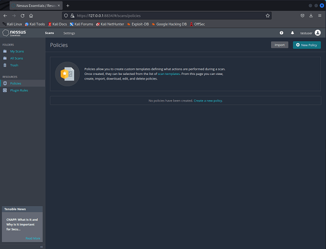Screen dimensions: 326x249
Task: Click the Import button
Action: point(279,45)
